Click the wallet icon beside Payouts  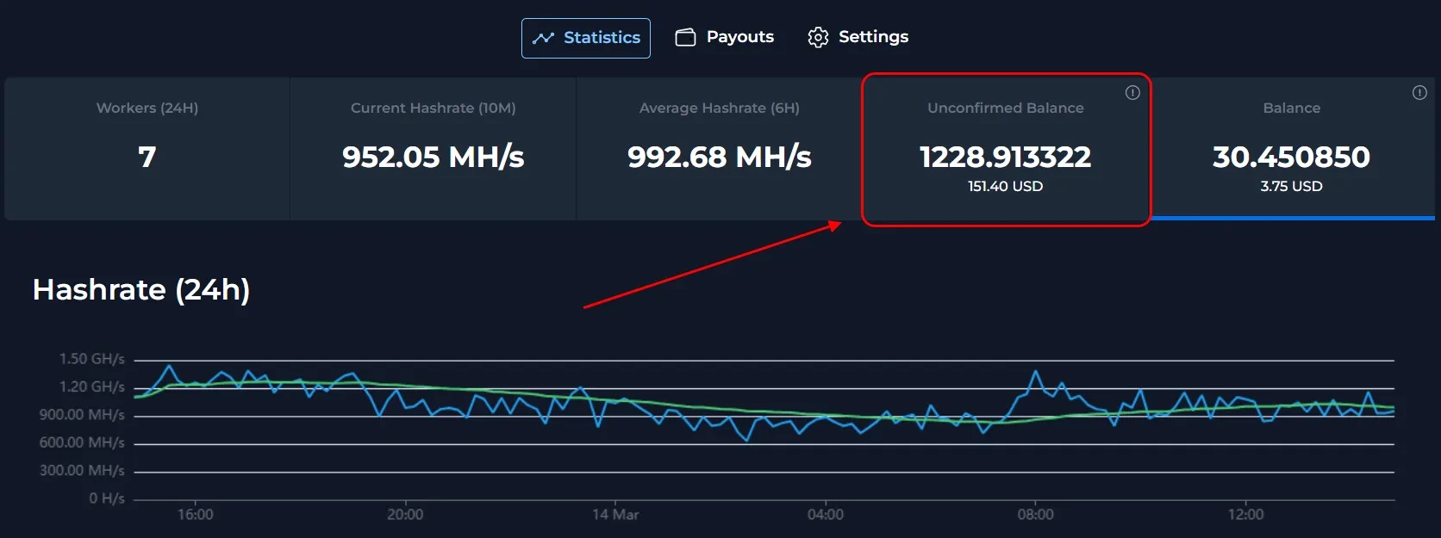685,37
